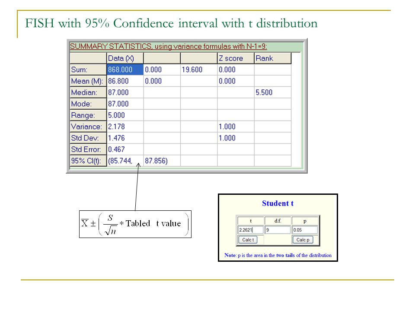
Task: Select the Std Dev value 1.476
Action: click(125, 138)
